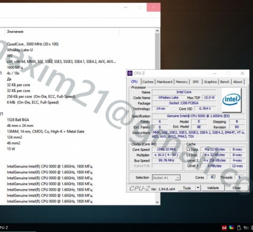The image size is (253, 232).
Task: Open the Socket #1 selection dropdown
Action: point(166,178)
